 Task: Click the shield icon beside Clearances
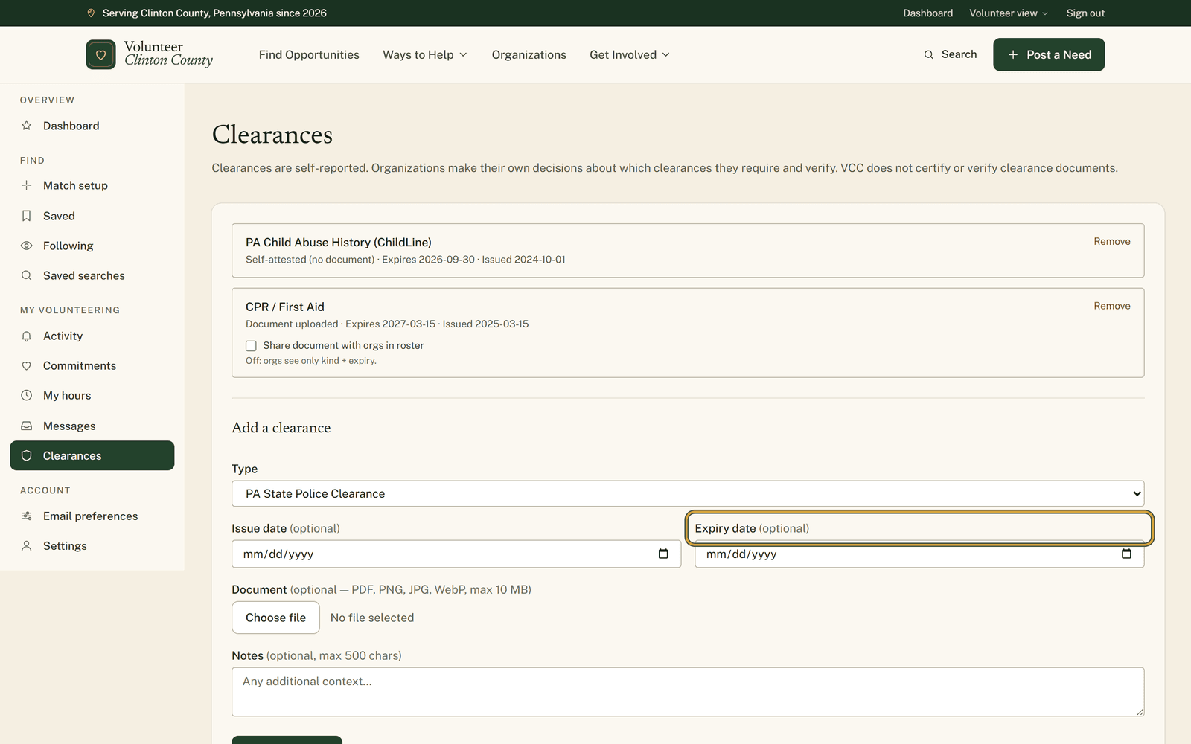27,455
